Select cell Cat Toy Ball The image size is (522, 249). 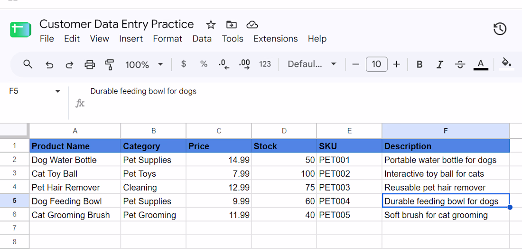pyautogui.click(x=75, y=173)
